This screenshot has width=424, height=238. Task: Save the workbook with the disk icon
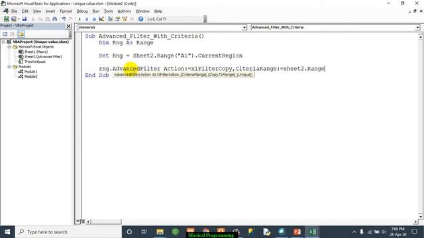coord(24,19)
